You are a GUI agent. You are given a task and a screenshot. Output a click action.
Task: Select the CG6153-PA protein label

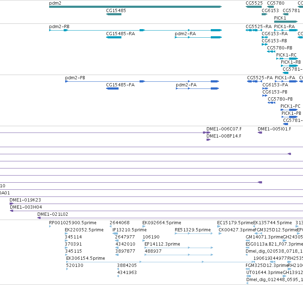coord(275,85)
